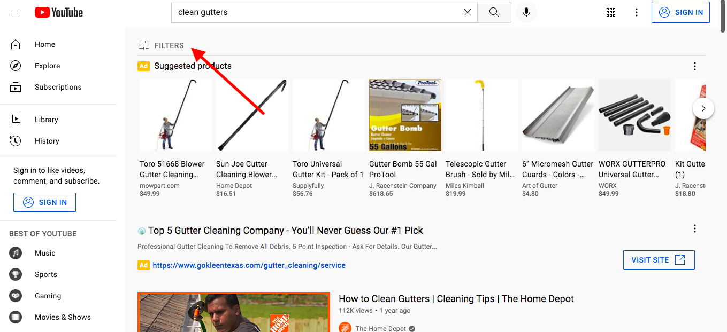Click the YouTube logo
This screenshot has height=332, width=727.
(x=59, y=12)
